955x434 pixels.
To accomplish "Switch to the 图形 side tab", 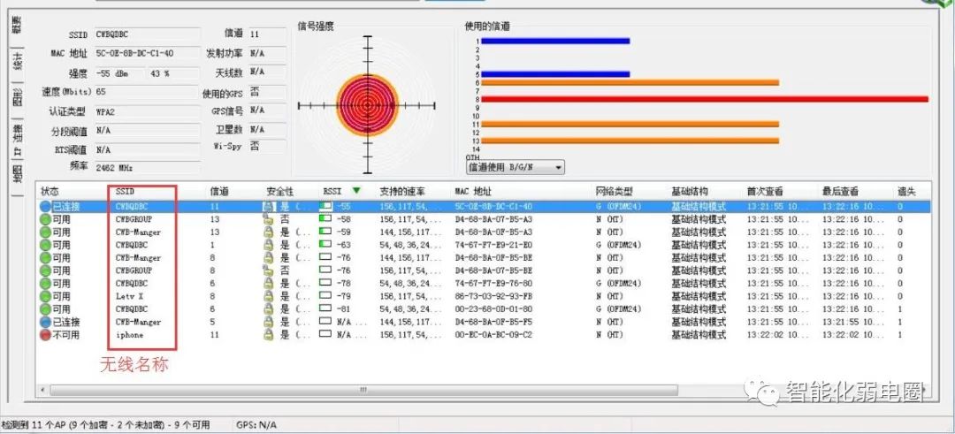I will tap(18, 97).
